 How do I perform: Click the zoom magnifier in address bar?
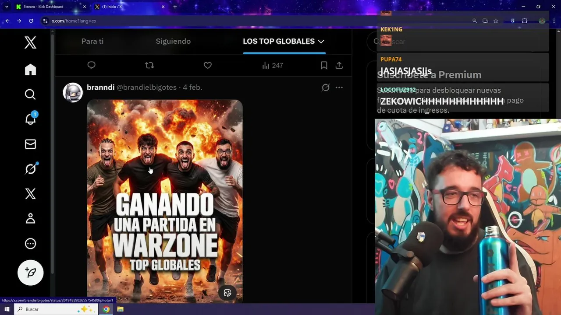(474, 21)
